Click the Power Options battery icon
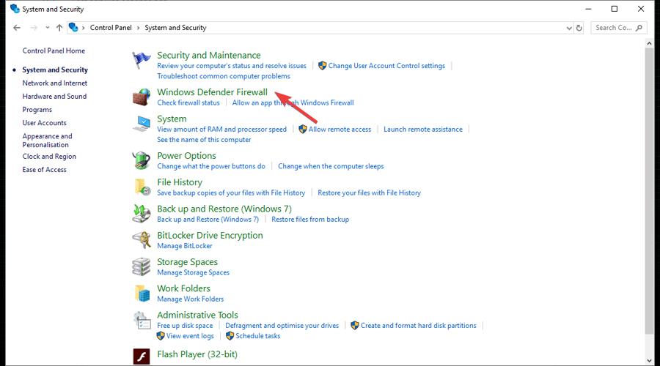The image size is (660, 366). (x=141, y=160)
